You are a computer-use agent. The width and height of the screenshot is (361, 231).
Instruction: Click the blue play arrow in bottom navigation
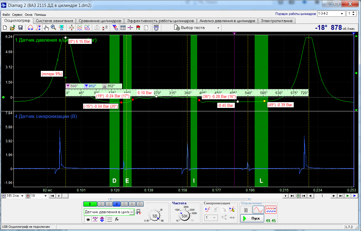354,196
